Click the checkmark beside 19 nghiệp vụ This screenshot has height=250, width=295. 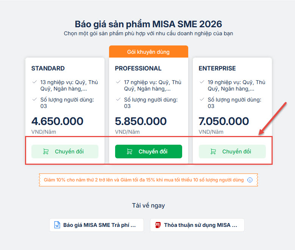coord(202,82)
